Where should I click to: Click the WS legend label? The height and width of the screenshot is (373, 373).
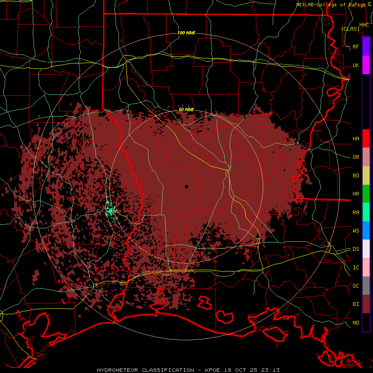(356, 231)
